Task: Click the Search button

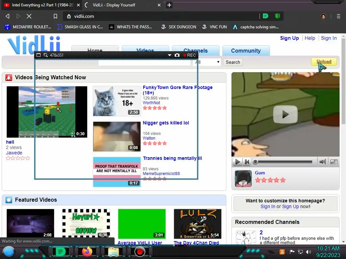Action: pyautogui.click(x=233, y=62)
